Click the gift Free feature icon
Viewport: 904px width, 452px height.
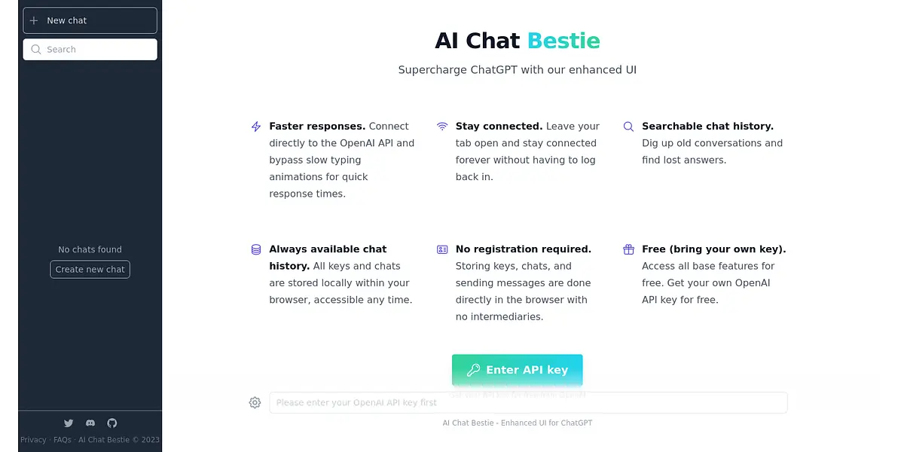point(628,249)
